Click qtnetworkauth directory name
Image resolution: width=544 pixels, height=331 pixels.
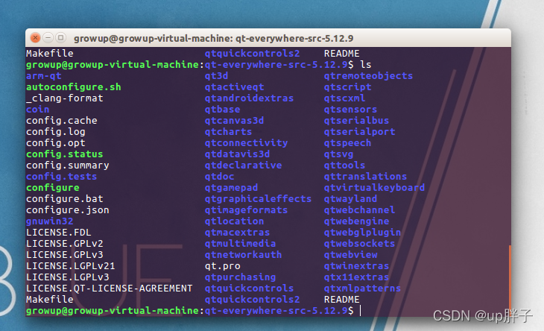pos(243,255)
